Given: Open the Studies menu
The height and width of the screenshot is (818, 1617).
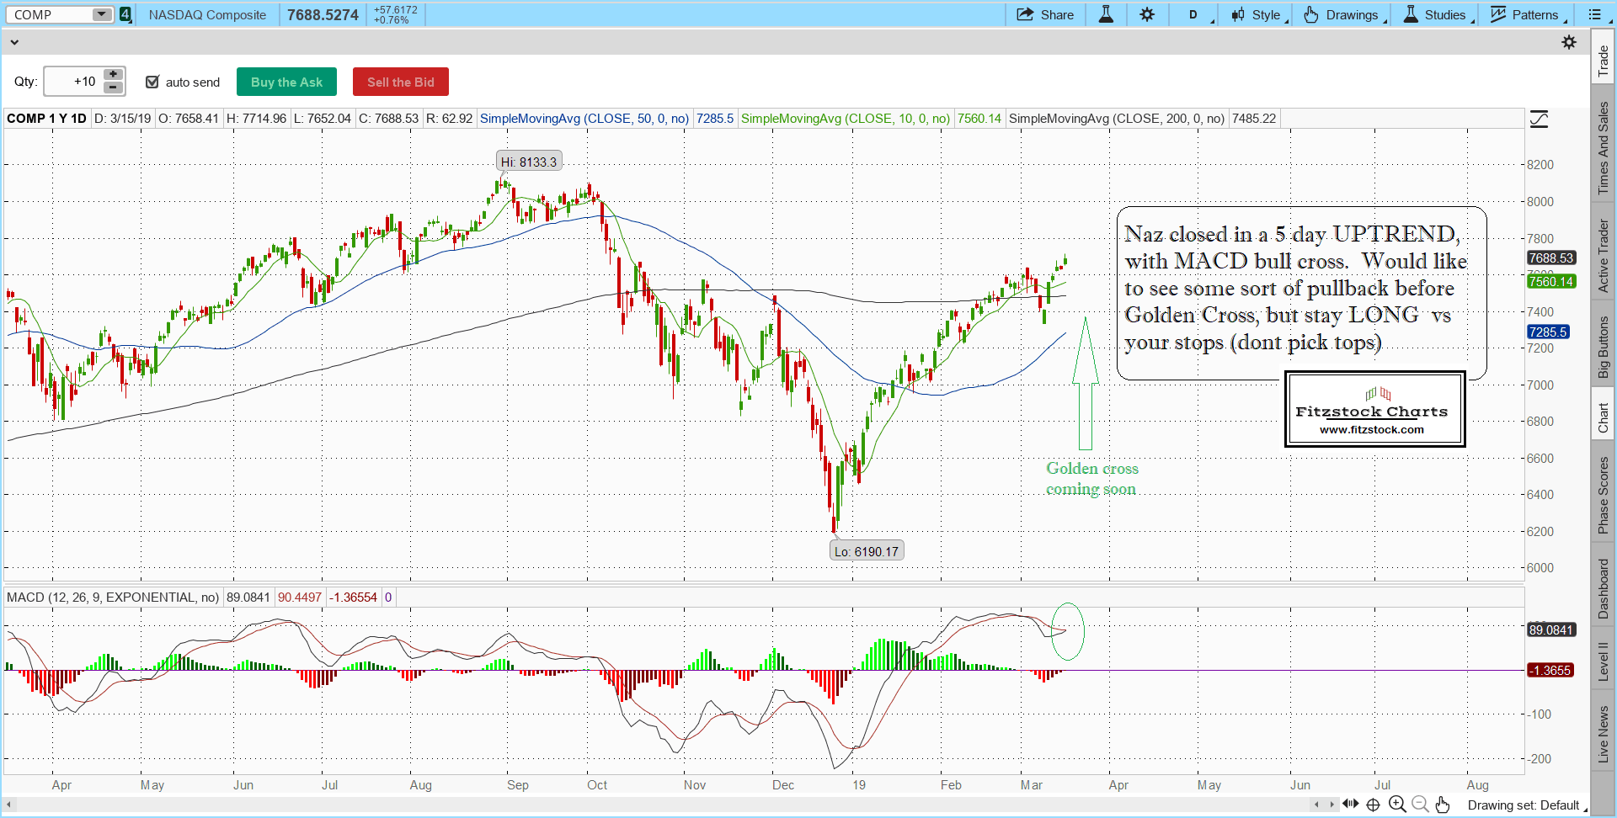Looking at the screenshot, I should coord(1437,14).
